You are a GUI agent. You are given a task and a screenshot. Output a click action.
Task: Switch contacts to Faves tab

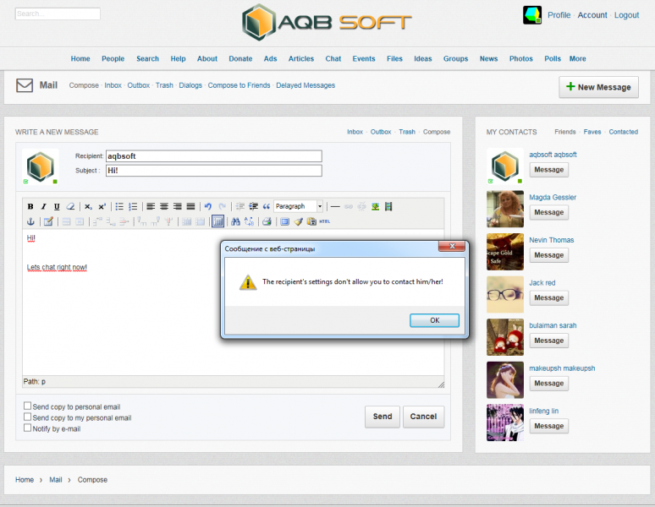pos(592,132)
